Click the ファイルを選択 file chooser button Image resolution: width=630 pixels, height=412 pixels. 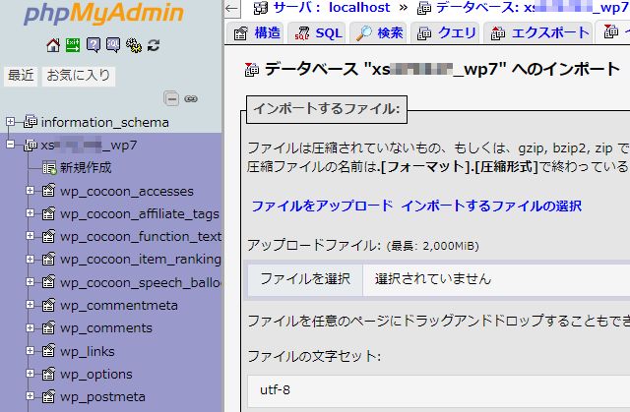coord(304,278)
